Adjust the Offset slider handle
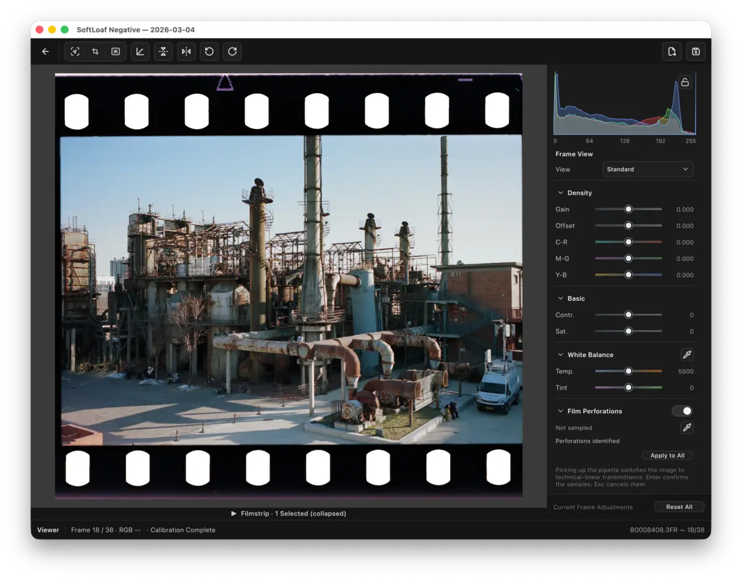 click(x=628, y=225)
